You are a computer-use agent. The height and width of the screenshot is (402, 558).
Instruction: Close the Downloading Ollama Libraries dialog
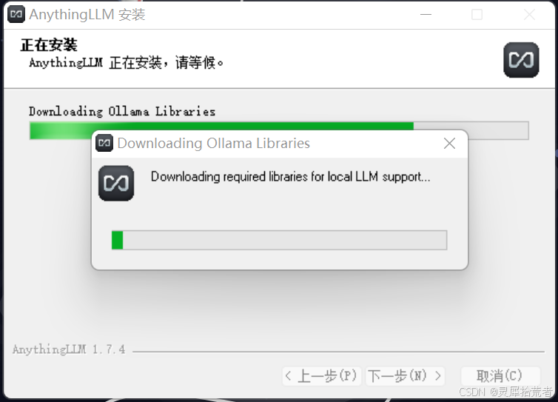point(449,144)
